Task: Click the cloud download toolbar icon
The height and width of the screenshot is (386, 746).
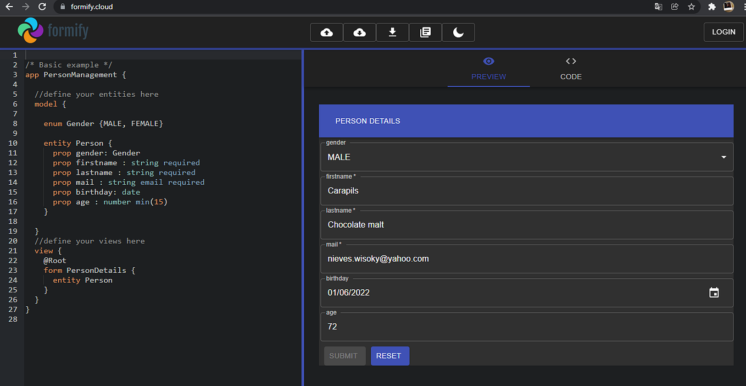Action: 359,32
